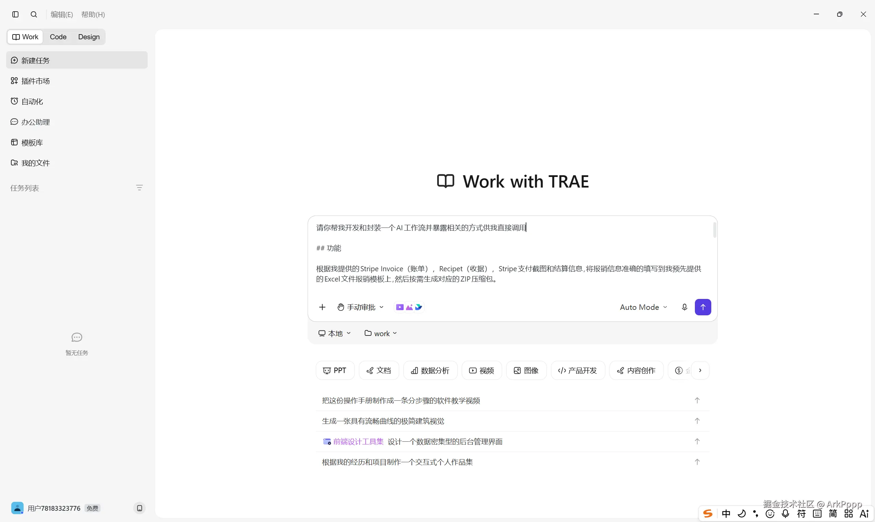Open 我的文件 my files

click(x=77, y=163)
